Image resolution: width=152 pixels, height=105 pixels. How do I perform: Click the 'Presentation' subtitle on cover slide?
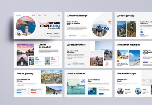54,28
